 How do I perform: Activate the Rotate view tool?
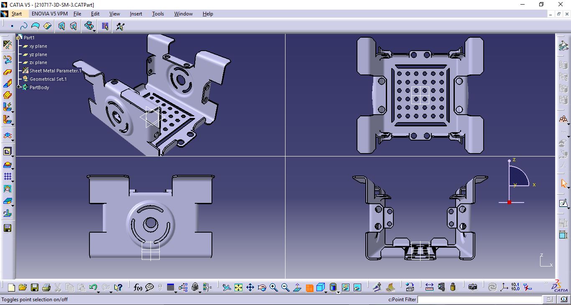click(262, 287)
